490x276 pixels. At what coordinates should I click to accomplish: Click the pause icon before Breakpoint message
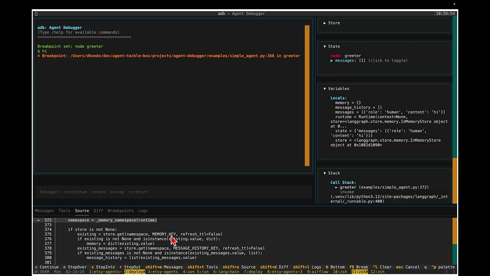click(x=39, y=56)
